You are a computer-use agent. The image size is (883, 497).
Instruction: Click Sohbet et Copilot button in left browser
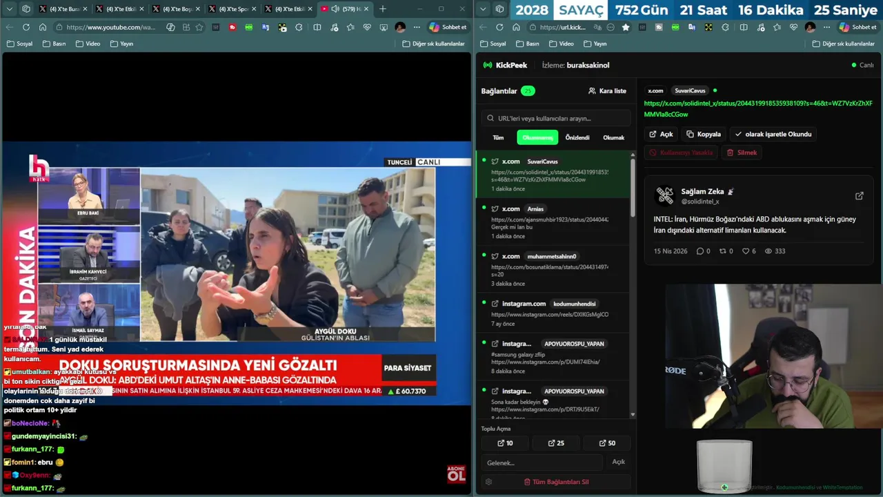point(448,27)
